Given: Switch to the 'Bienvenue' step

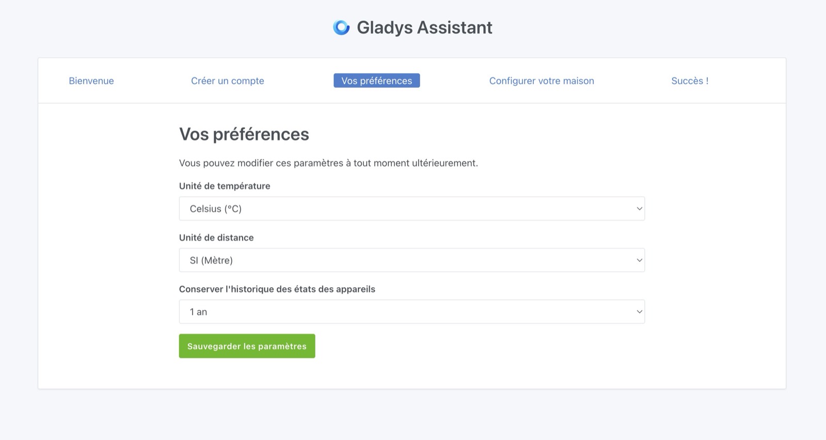Looking at the screenshot, I should pos(91,81).
